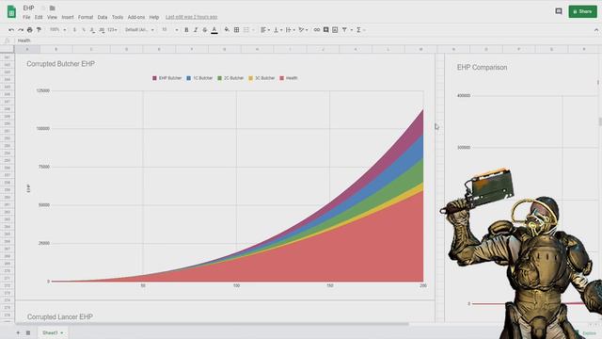Activate the paint format tool
Viewport: 602px width, 339px height.
tap(39, 29)
